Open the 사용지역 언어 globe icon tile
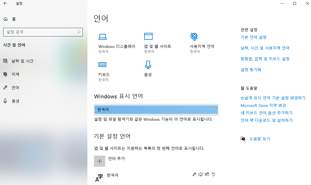Viewport: 311px width, 185px height. (194, 37)
